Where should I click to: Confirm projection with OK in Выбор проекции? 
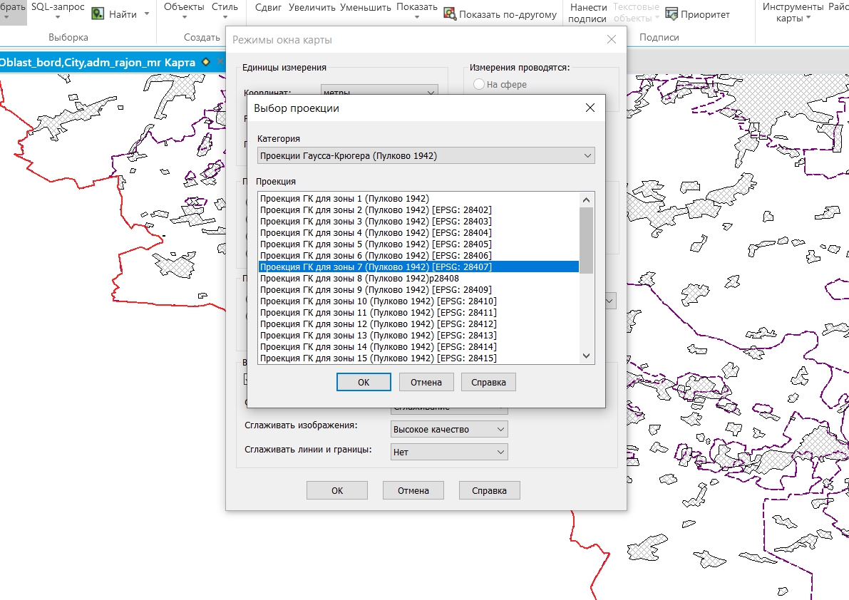[364, 382]
